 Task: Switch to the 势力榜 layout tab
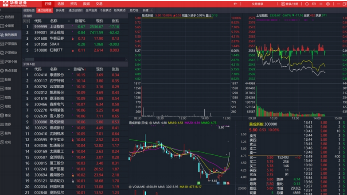134,10
